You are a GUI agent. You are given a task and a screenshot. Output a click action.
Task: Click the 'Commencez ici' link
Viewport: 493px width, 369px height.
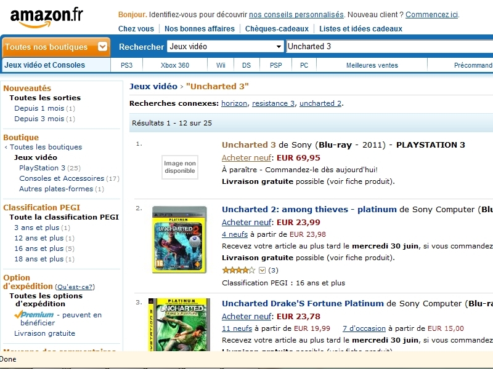tap(432, 15)
